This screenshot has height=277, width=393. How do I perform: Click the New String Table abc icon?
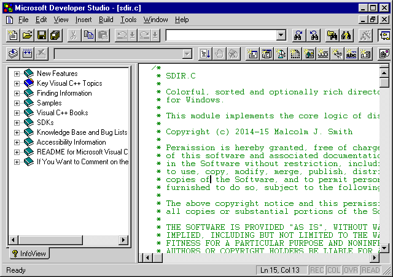coord(351,54)
